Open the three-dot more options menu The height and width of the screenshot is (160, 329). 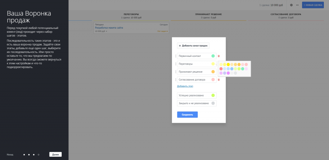point(297,5)
